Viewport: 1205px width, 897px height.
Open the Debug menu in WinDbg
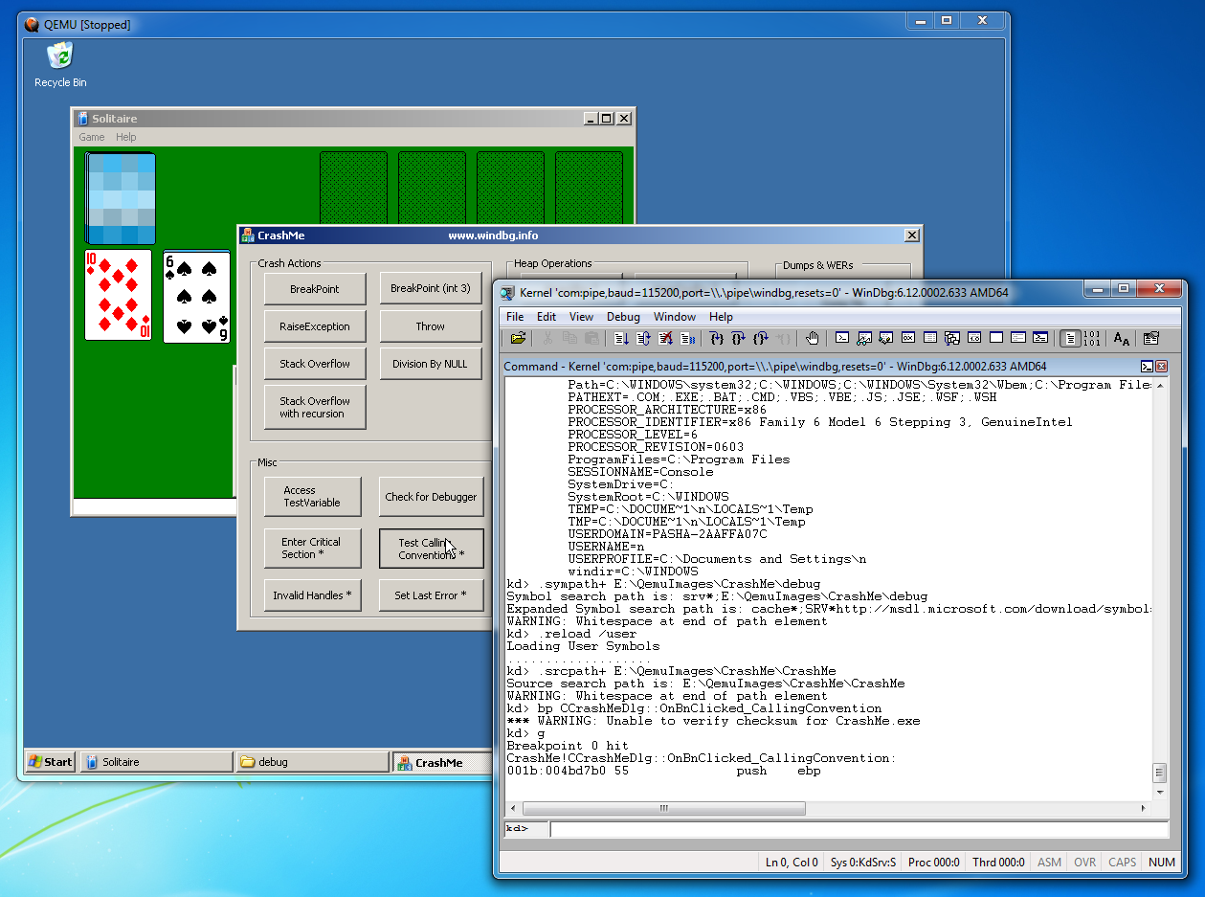(623, 317)
